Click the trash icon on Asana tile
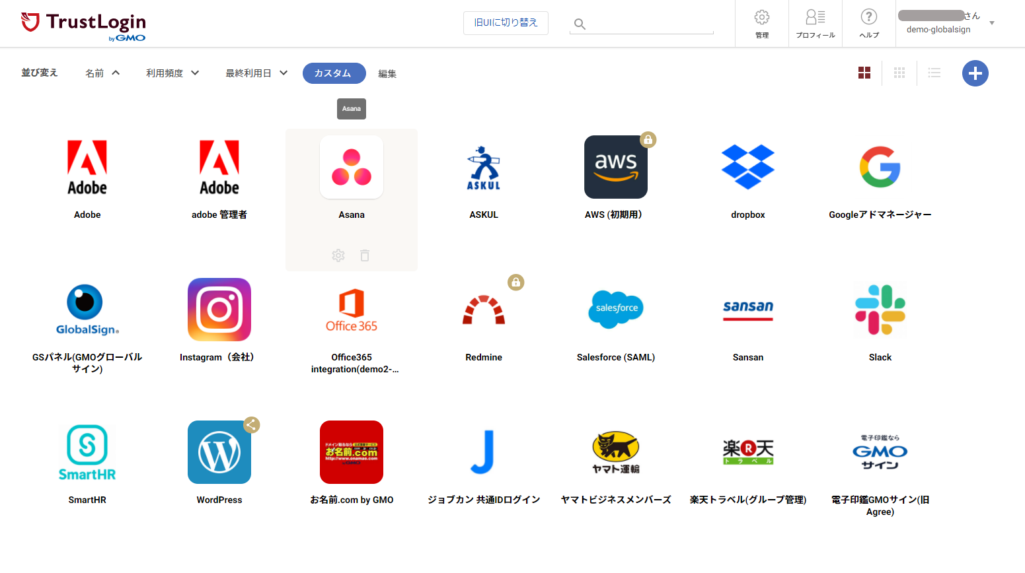This screenshot has height=573, width=1025. [x=365, y=255]
